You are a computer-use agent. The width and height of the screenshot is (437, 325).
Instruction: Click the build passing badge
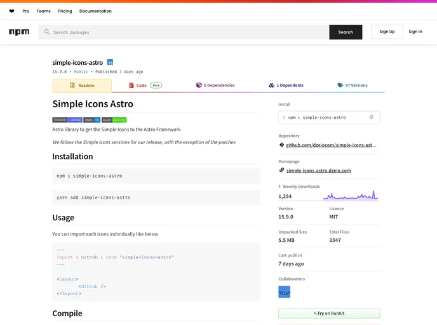(x=114, y=119)
